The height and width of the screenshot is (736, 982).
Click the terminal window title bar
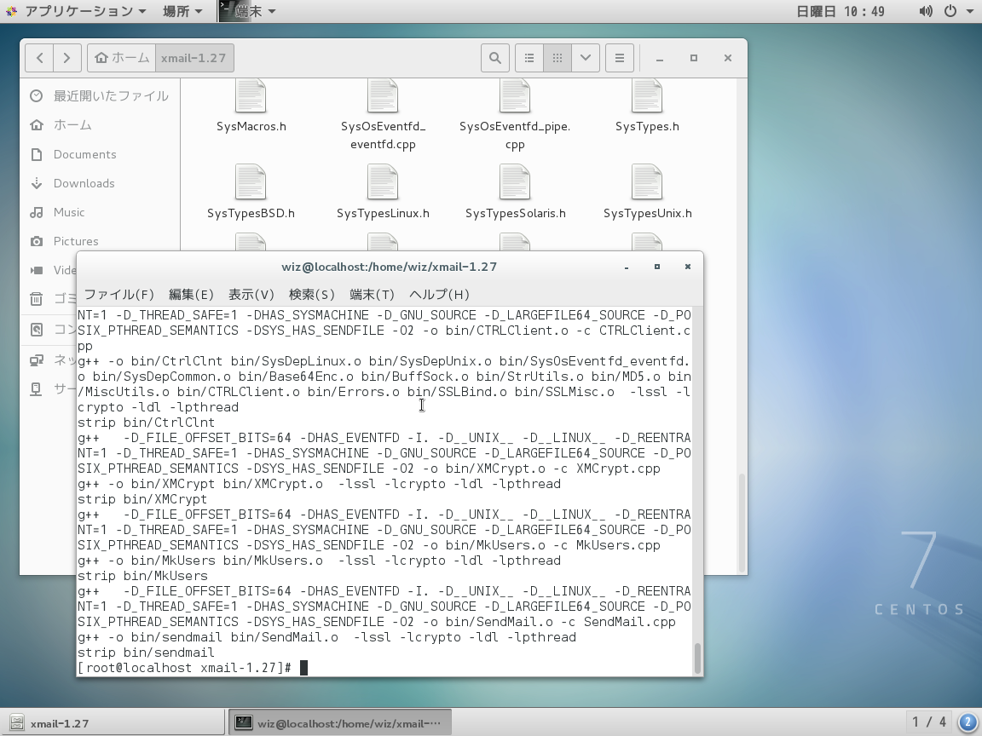tap(390, 267)
